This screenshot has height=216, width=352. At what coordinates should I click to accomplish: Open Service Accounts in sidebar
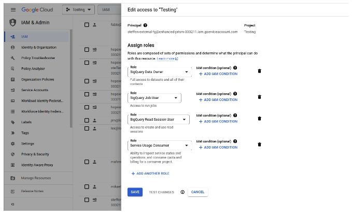tap(34, 90)
